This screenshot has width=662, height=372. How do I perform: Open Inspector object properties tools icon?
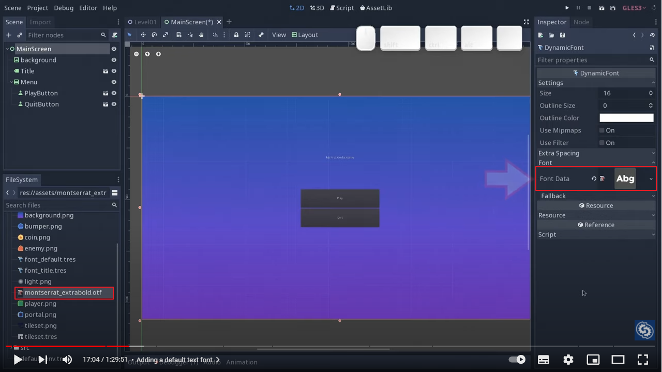click(652, 48)
